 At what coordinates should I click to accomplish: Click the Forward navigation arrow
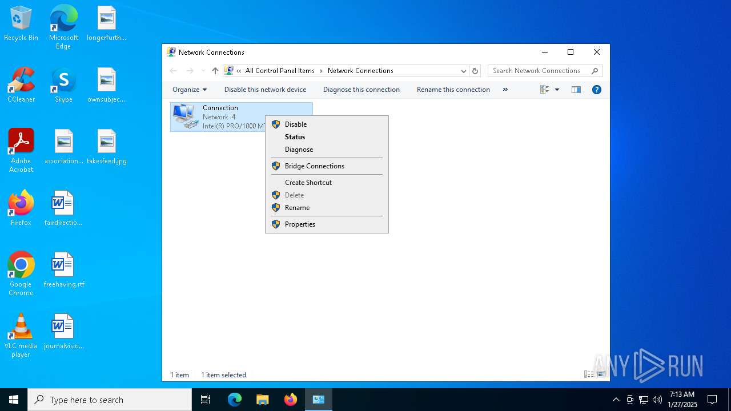(190, 71)
